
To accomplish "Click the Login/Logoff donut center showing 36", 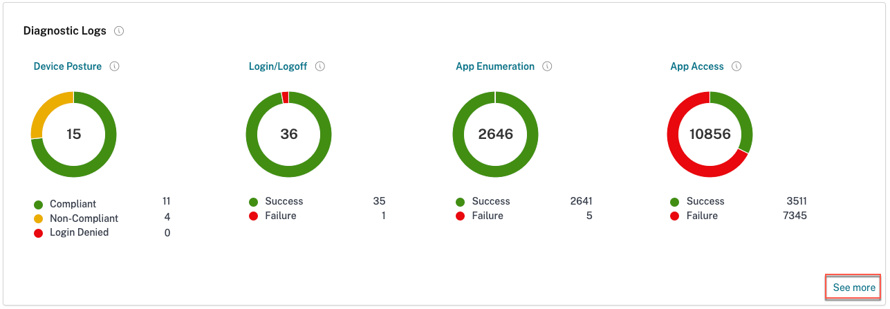I will (289, 134).
